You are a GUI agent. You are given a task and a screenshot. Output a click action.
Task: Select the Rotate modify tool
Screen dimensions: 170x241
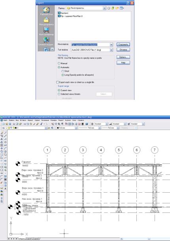[x=2, y=151]
